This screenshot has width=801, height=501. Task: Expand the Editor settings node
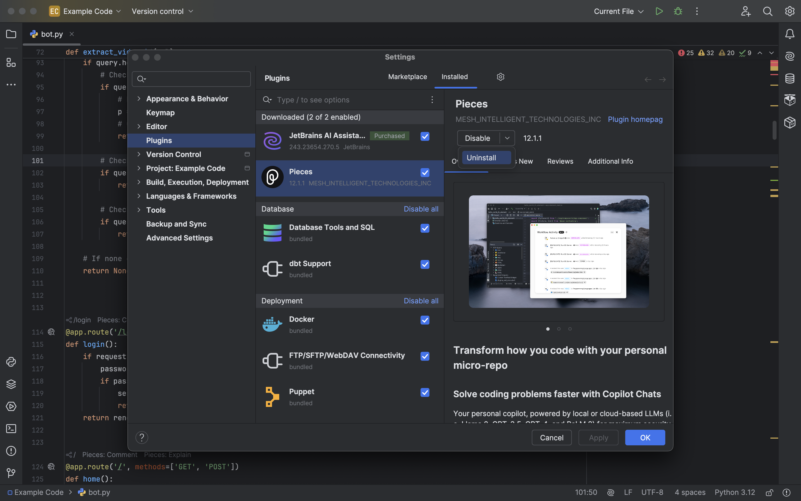[x=139, y=127]
